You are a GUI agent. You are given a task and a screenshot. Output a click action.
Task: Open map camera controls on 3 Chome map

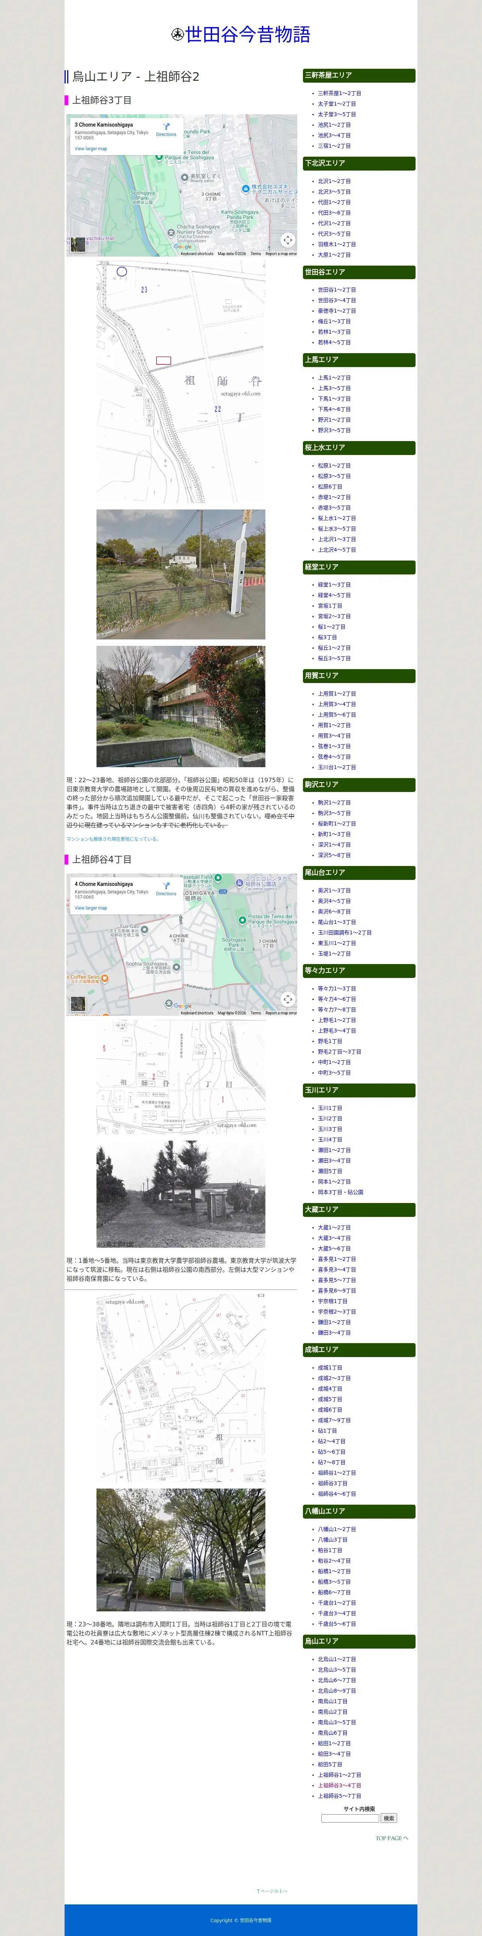click(288, 240)
